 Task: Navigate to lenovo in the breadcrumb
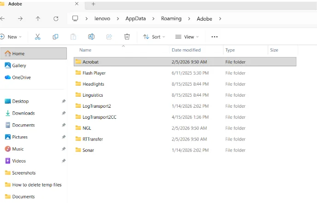102,18
